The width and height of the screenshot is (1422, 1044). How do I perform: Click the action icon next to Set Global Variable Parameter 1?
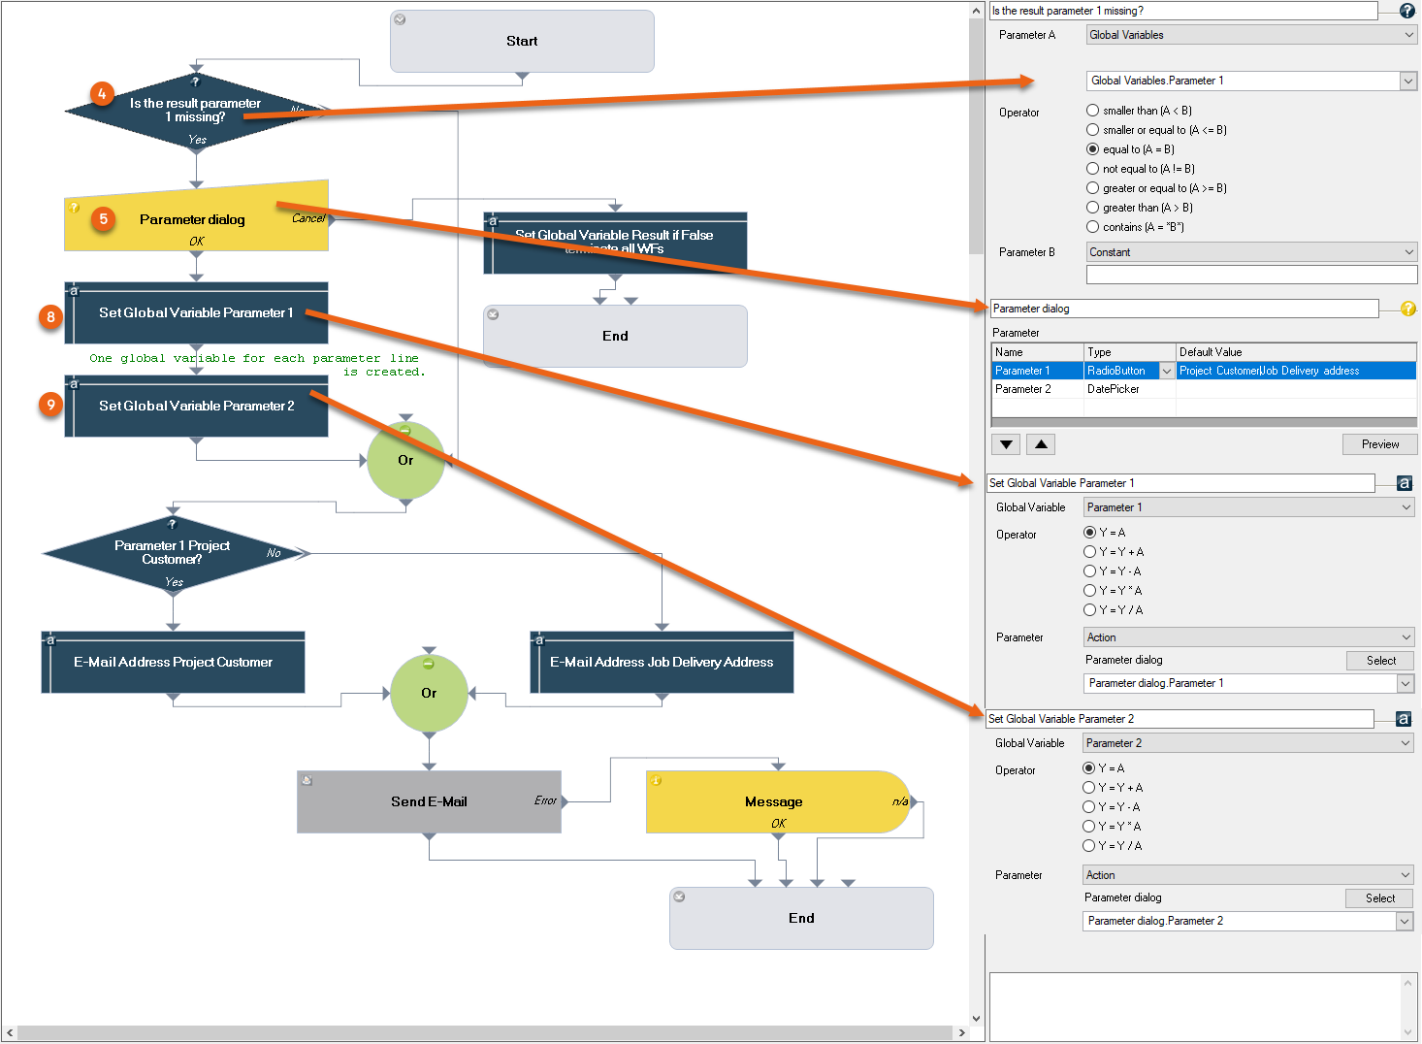click(x=1404, y=483)
